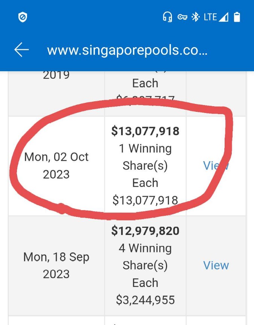
Task: Tap the headphones icon in status bar
Action: tap(167, 17)
